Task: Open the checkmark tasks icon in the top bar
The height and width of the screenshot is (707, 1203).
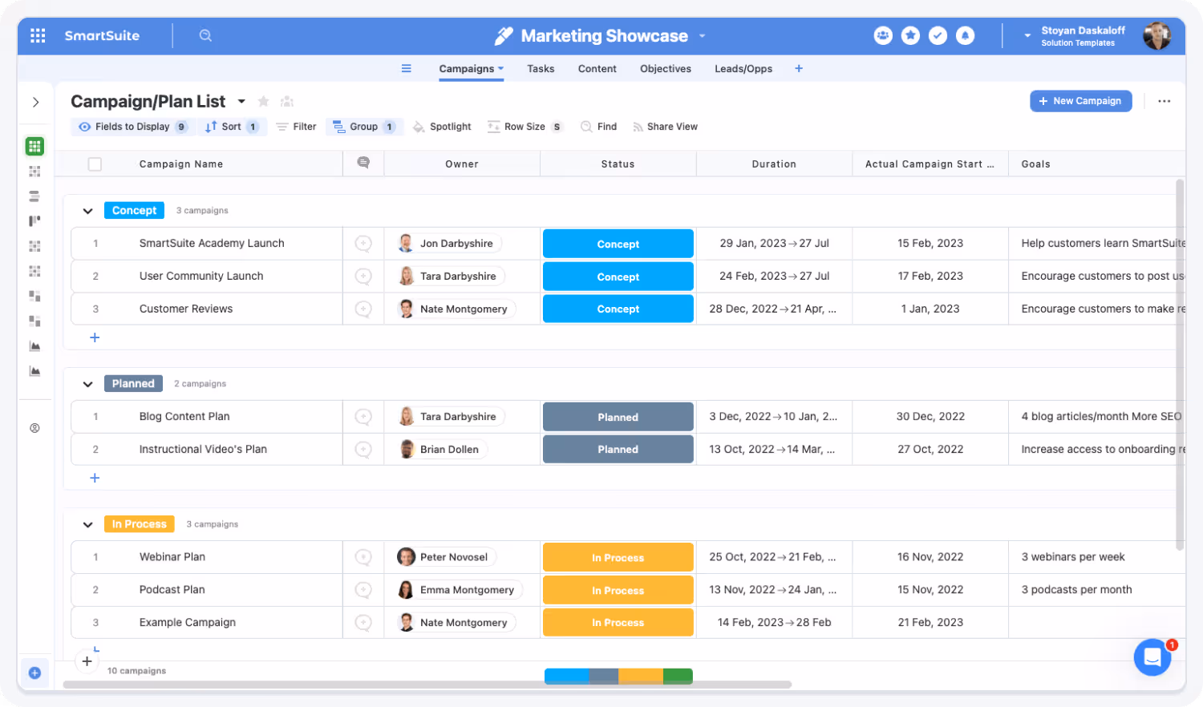Action: [x=938, y=35]
